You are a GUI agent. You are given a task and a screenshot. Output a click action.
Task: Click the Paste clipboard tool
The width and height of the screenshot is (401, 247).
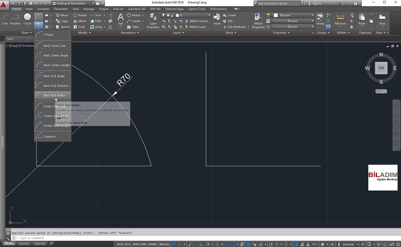coord(362,20)
